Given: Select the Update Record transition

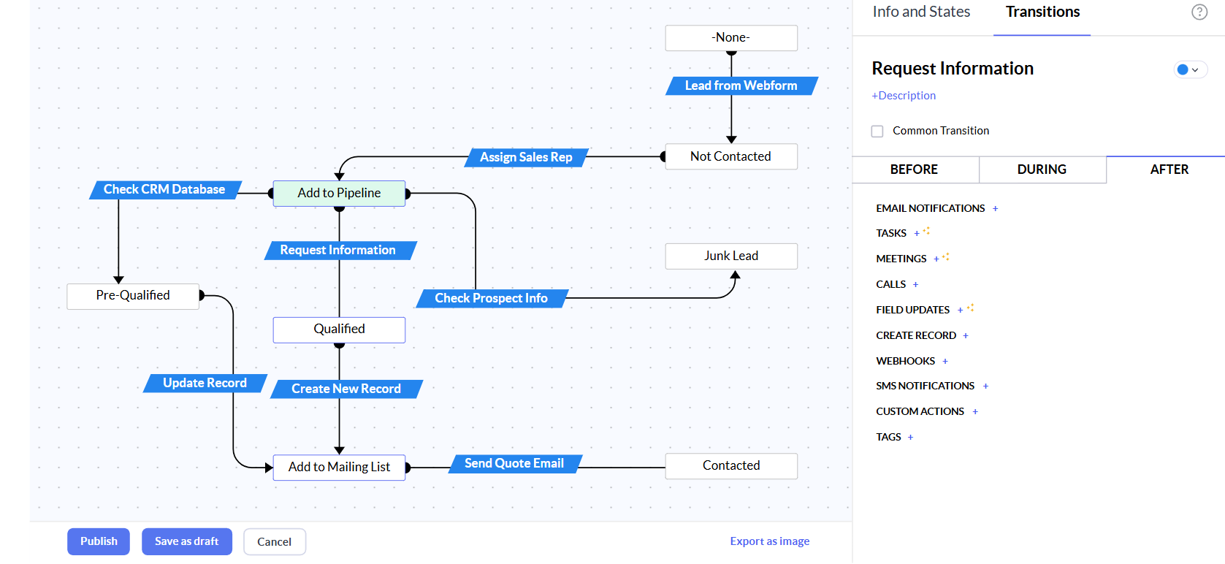Looking at the screenshot, I should [205, 384].
